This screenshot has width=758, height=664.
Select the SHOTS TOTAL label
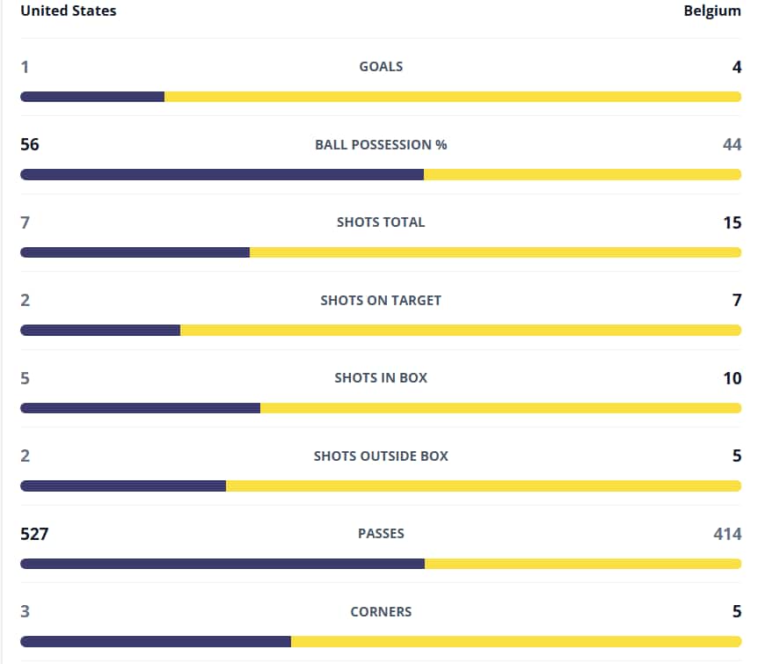[381, 222]
